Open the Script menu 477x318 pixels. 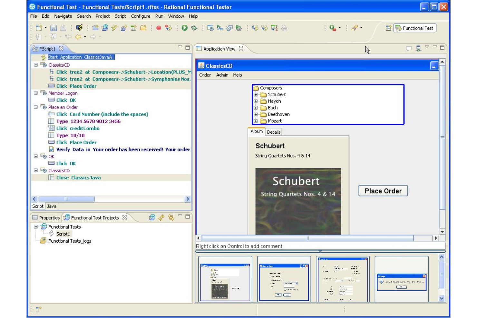(x=120, y=16)
